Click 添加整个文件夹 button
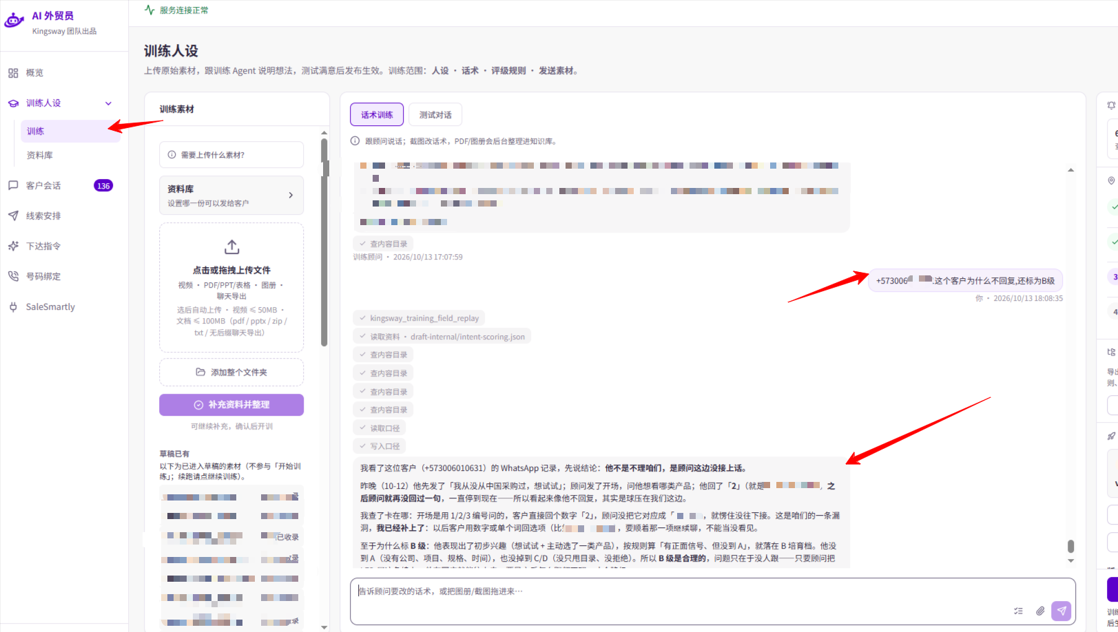The image size is (1118, 632). (x=231, y=372)
